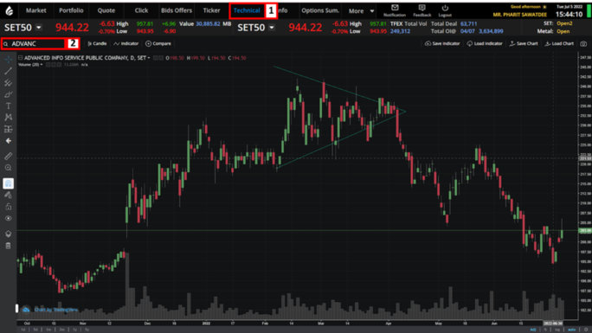Click the 2022-06-30 date label
Image resolution: width=592 pixels, height=333 pixels.
pos(553,323)
